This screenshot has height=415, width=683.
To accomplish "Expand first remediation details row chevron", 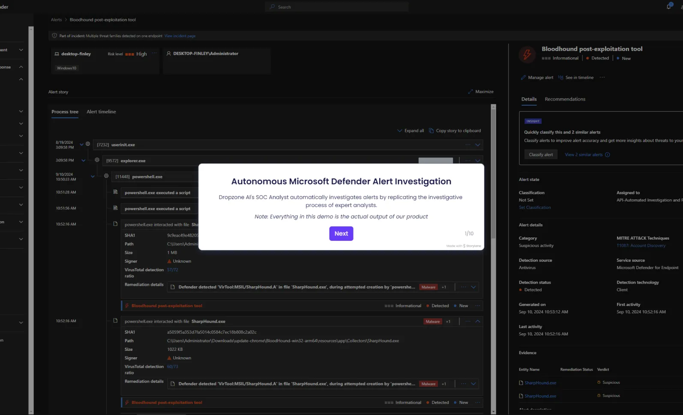I will click(x=473, y=287).
